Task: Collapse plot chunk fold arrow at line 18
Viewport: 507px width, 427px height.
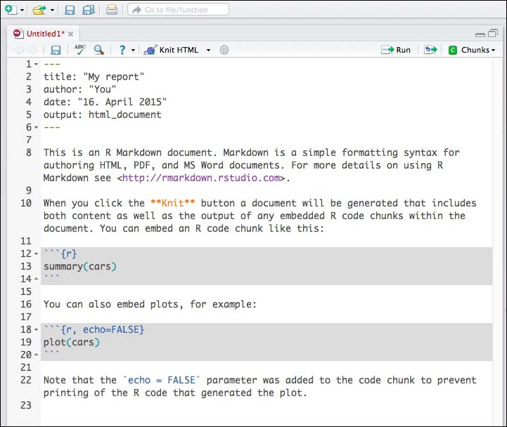Action: click(37, 330)
